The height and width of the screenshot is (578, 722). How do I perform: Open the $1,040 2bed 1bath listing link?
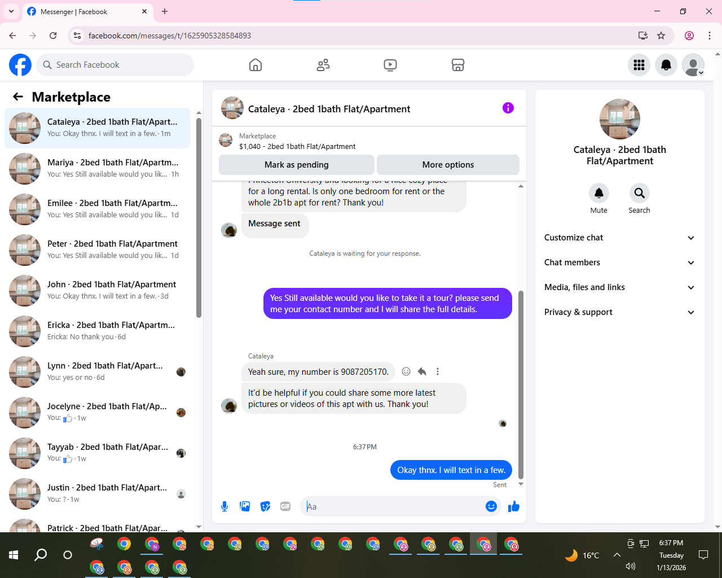tap(297, 146)
